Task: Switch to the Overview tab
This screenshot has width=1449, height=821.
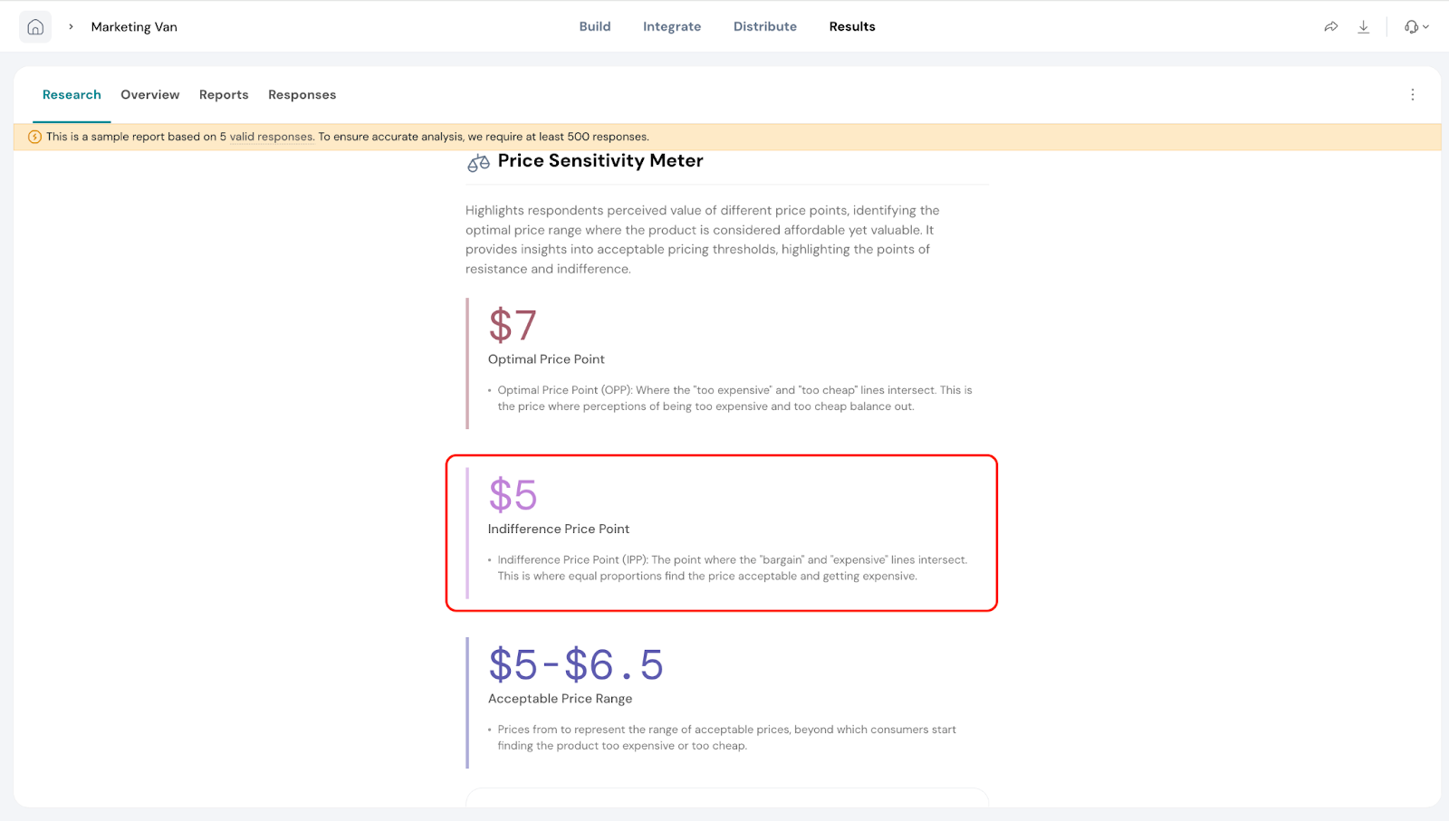Action: tap(149, 95)
